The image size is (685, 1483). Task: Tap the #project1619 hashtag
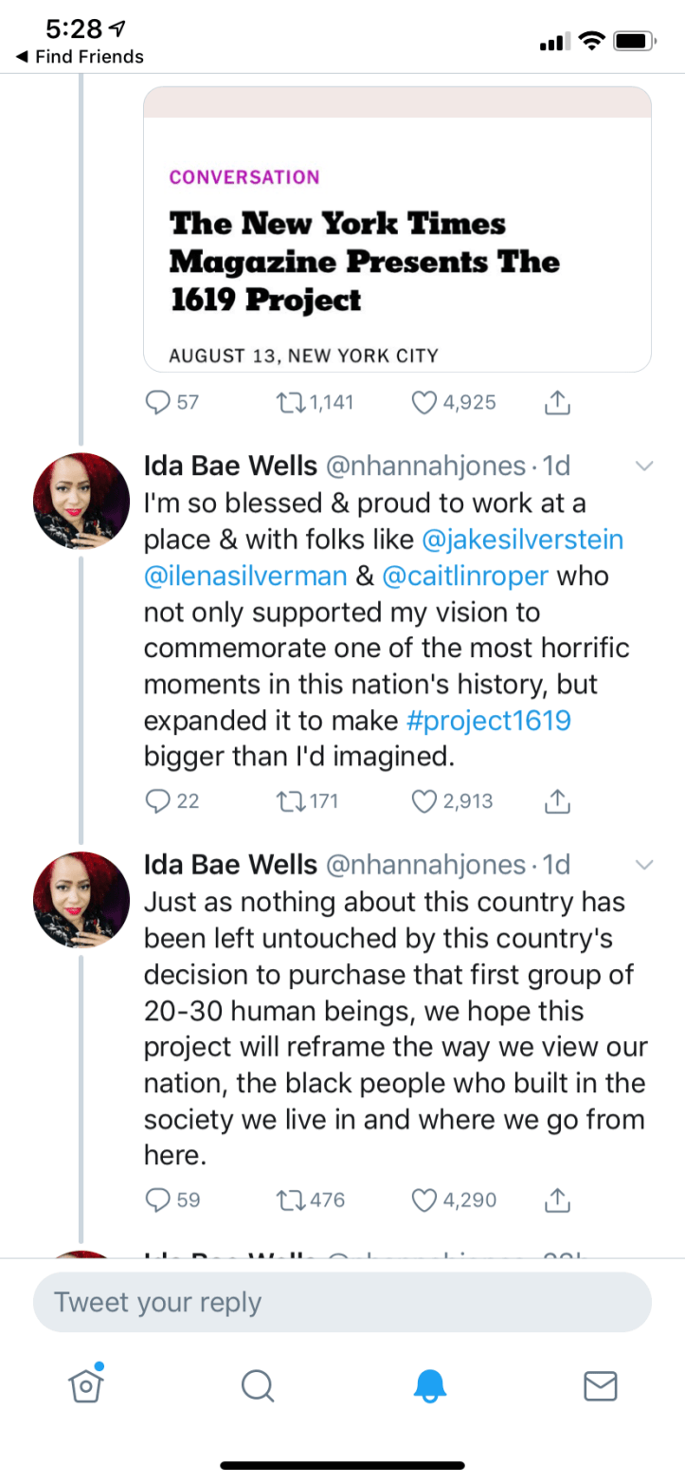coord(488,720)
